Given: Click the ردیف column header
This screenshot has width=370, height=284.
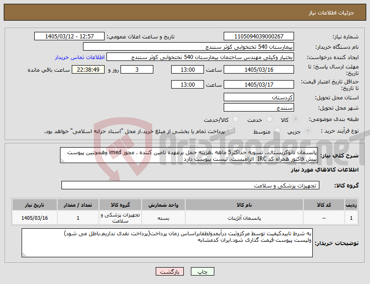Looking at the screenshot, I should [351, 205].
